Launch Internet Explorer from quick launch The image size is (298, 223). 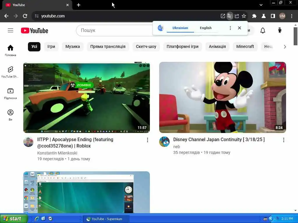(x=37, y=219)
